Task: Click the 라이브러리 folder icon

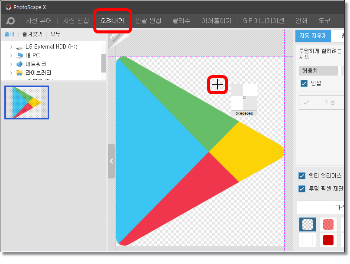Action: 19,73
